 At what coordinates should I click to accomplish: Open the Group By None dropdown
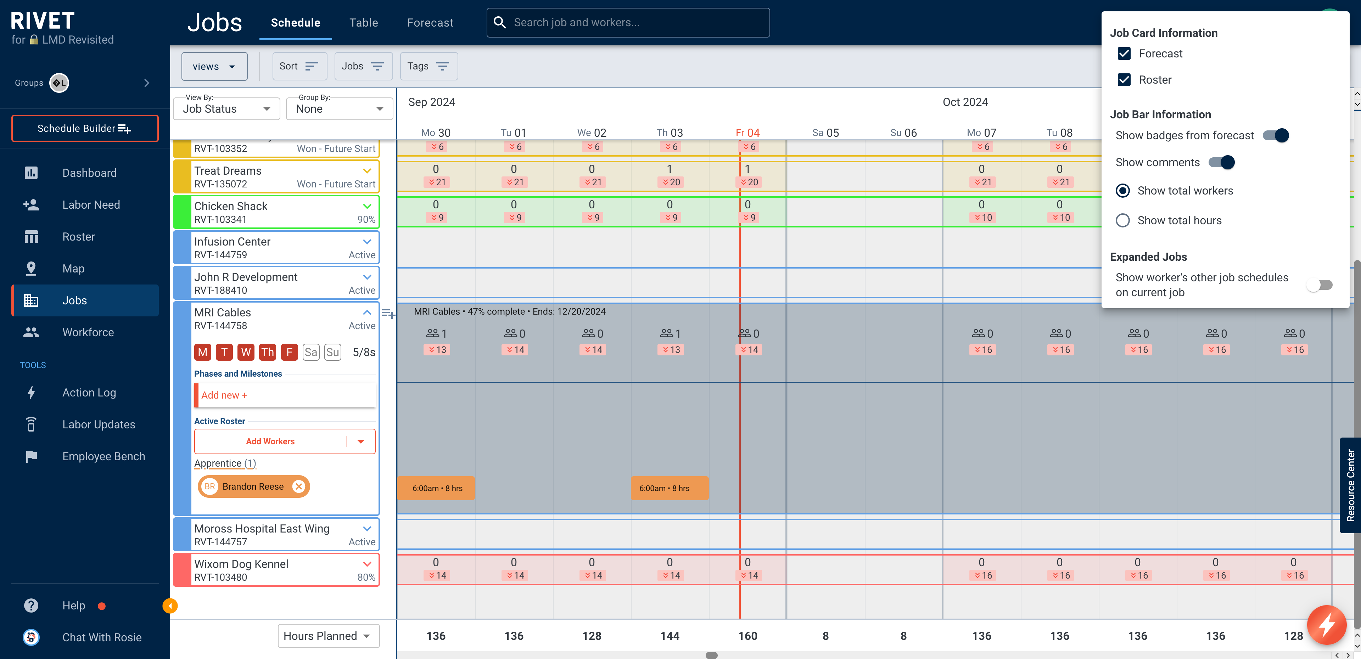pyautogui.click(x=339, y=109)
